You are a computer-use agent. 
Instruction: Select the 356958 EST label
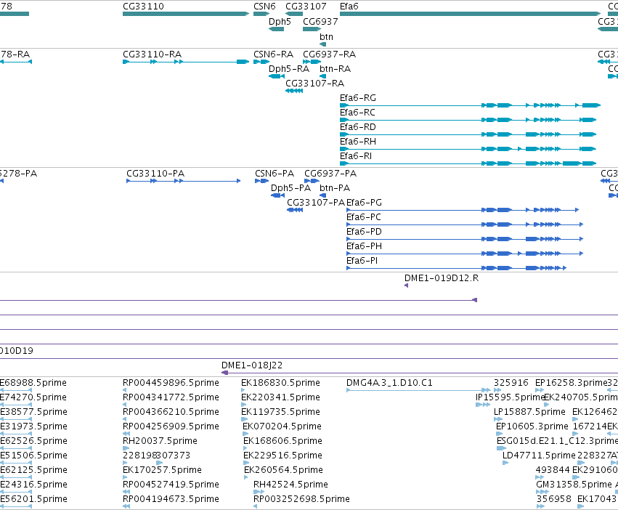click(x=554, y=499)
